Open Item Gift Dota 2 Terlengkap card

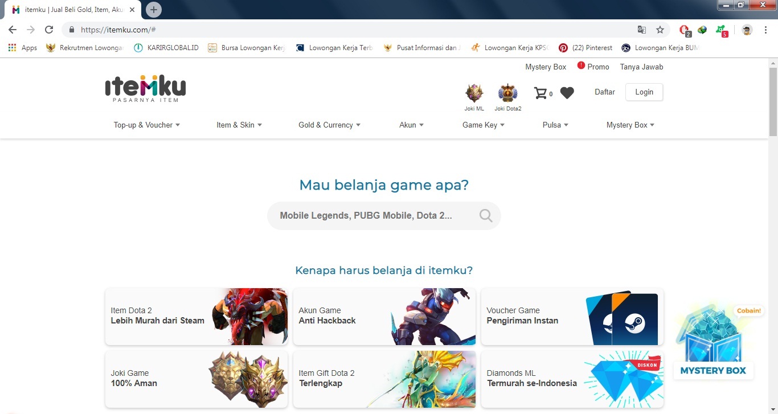[x=384, y=379]
